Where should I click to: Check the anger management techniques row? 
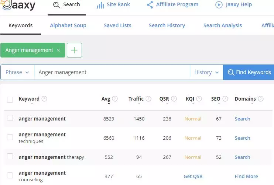10,137
